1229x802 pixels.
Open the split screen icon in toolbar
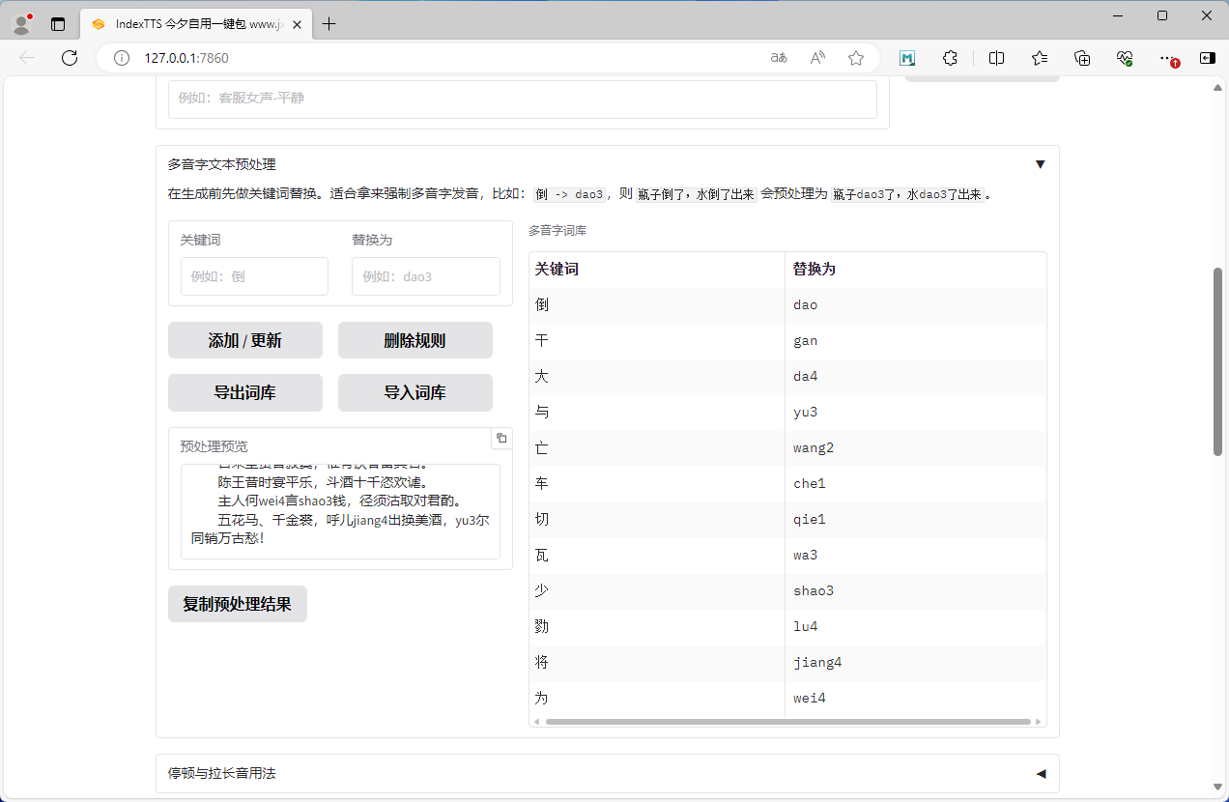pyautogui.click(x=997, y=58)
